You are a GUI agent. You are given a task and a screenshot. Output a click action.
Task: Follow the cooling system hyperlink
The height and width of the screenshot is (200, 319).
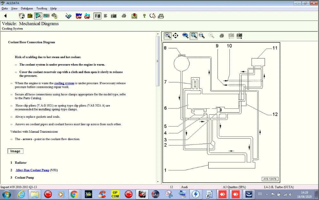coord(64,83)
